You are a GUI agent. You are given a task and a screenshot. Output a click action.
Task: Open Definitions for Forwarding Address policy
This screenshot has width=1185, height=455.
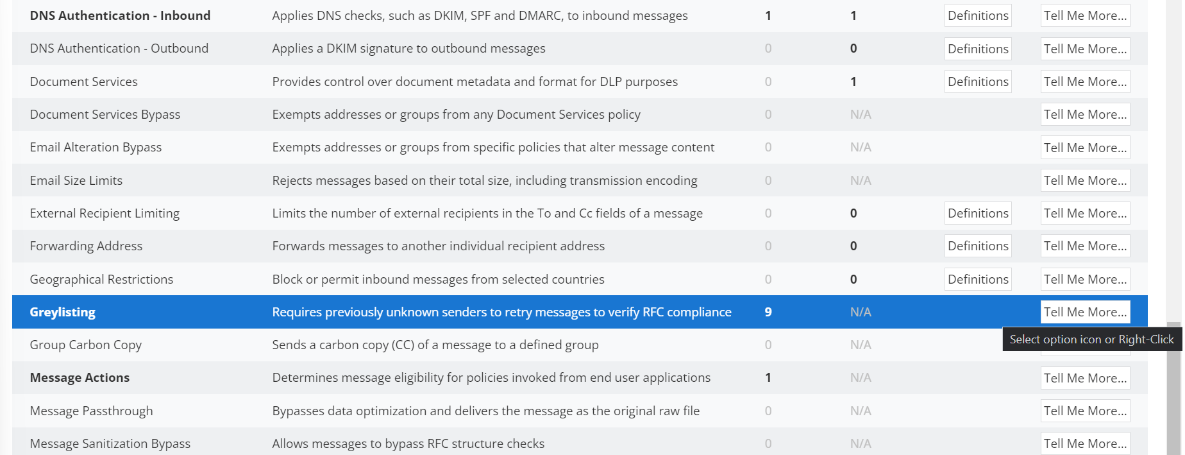pos(977,246)
